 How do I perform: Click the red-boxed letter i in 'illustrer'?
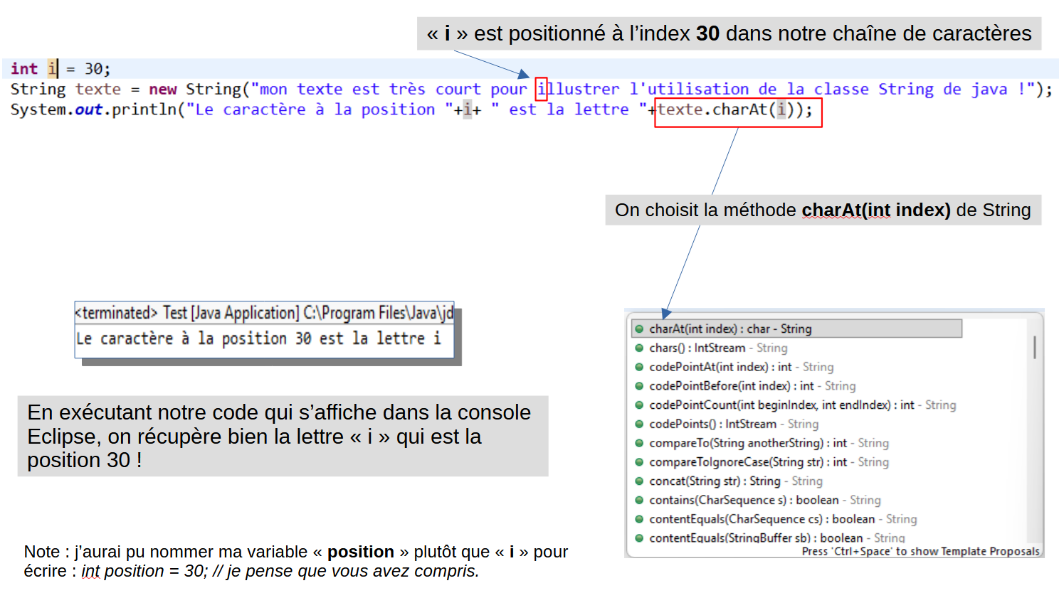541,90
